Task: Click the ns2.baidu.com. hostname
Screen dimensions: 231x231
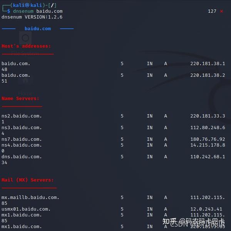Action: [22, 116]
